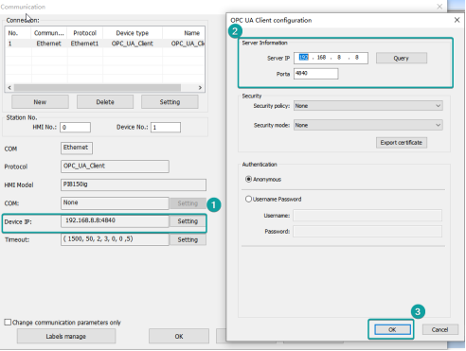The width and height of the screenshot is (466, 351).
Task: Click the Password field
Action: point(367,232)
